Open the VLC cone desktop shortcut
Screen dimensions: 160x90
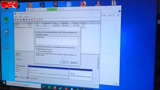tap(98, 3)
